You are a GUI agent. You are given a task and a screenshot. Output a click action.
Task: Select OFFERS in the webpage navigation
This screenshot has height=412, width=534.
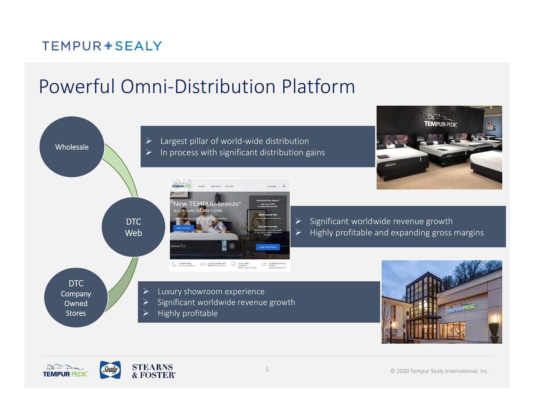[229, 186]
